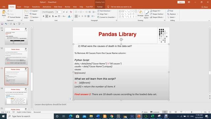Image resolution: width=211 pixels, height=119 pixels.
Task: Save the presentation from Quick Access toolbar
Action: pos(2,24)
